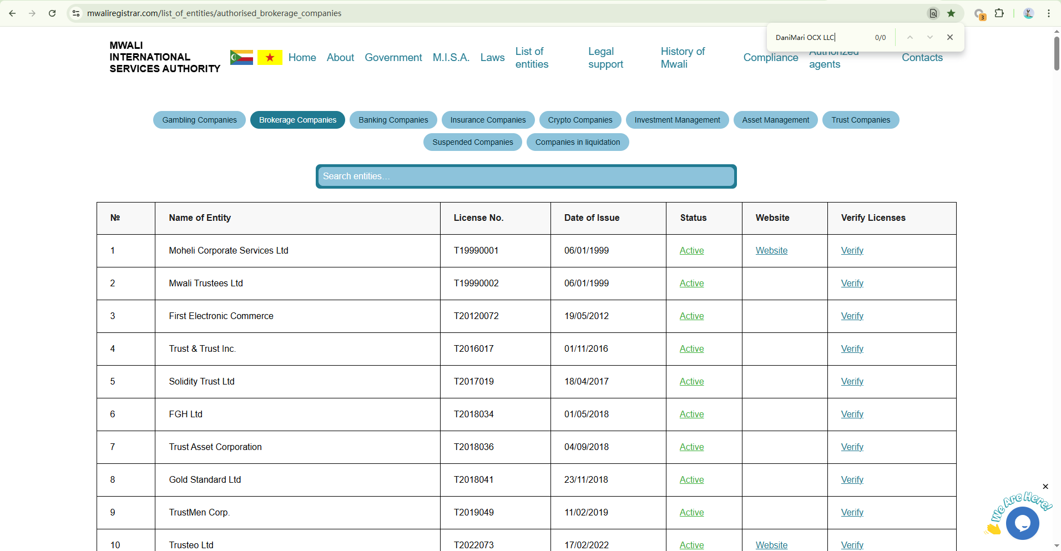This screenshot has height=551, width=1061.
Task: Click the bookmark star icon
Action: (951, 13)
